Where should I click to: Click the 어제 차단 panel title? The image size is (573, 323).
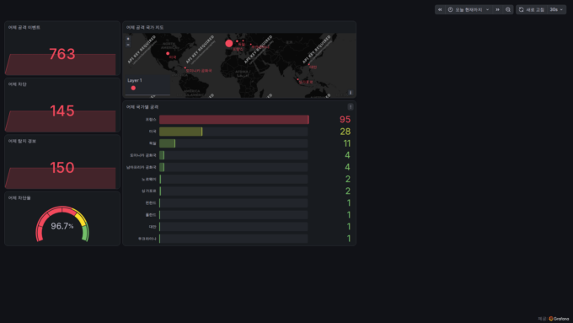click(x=17, y=84)
